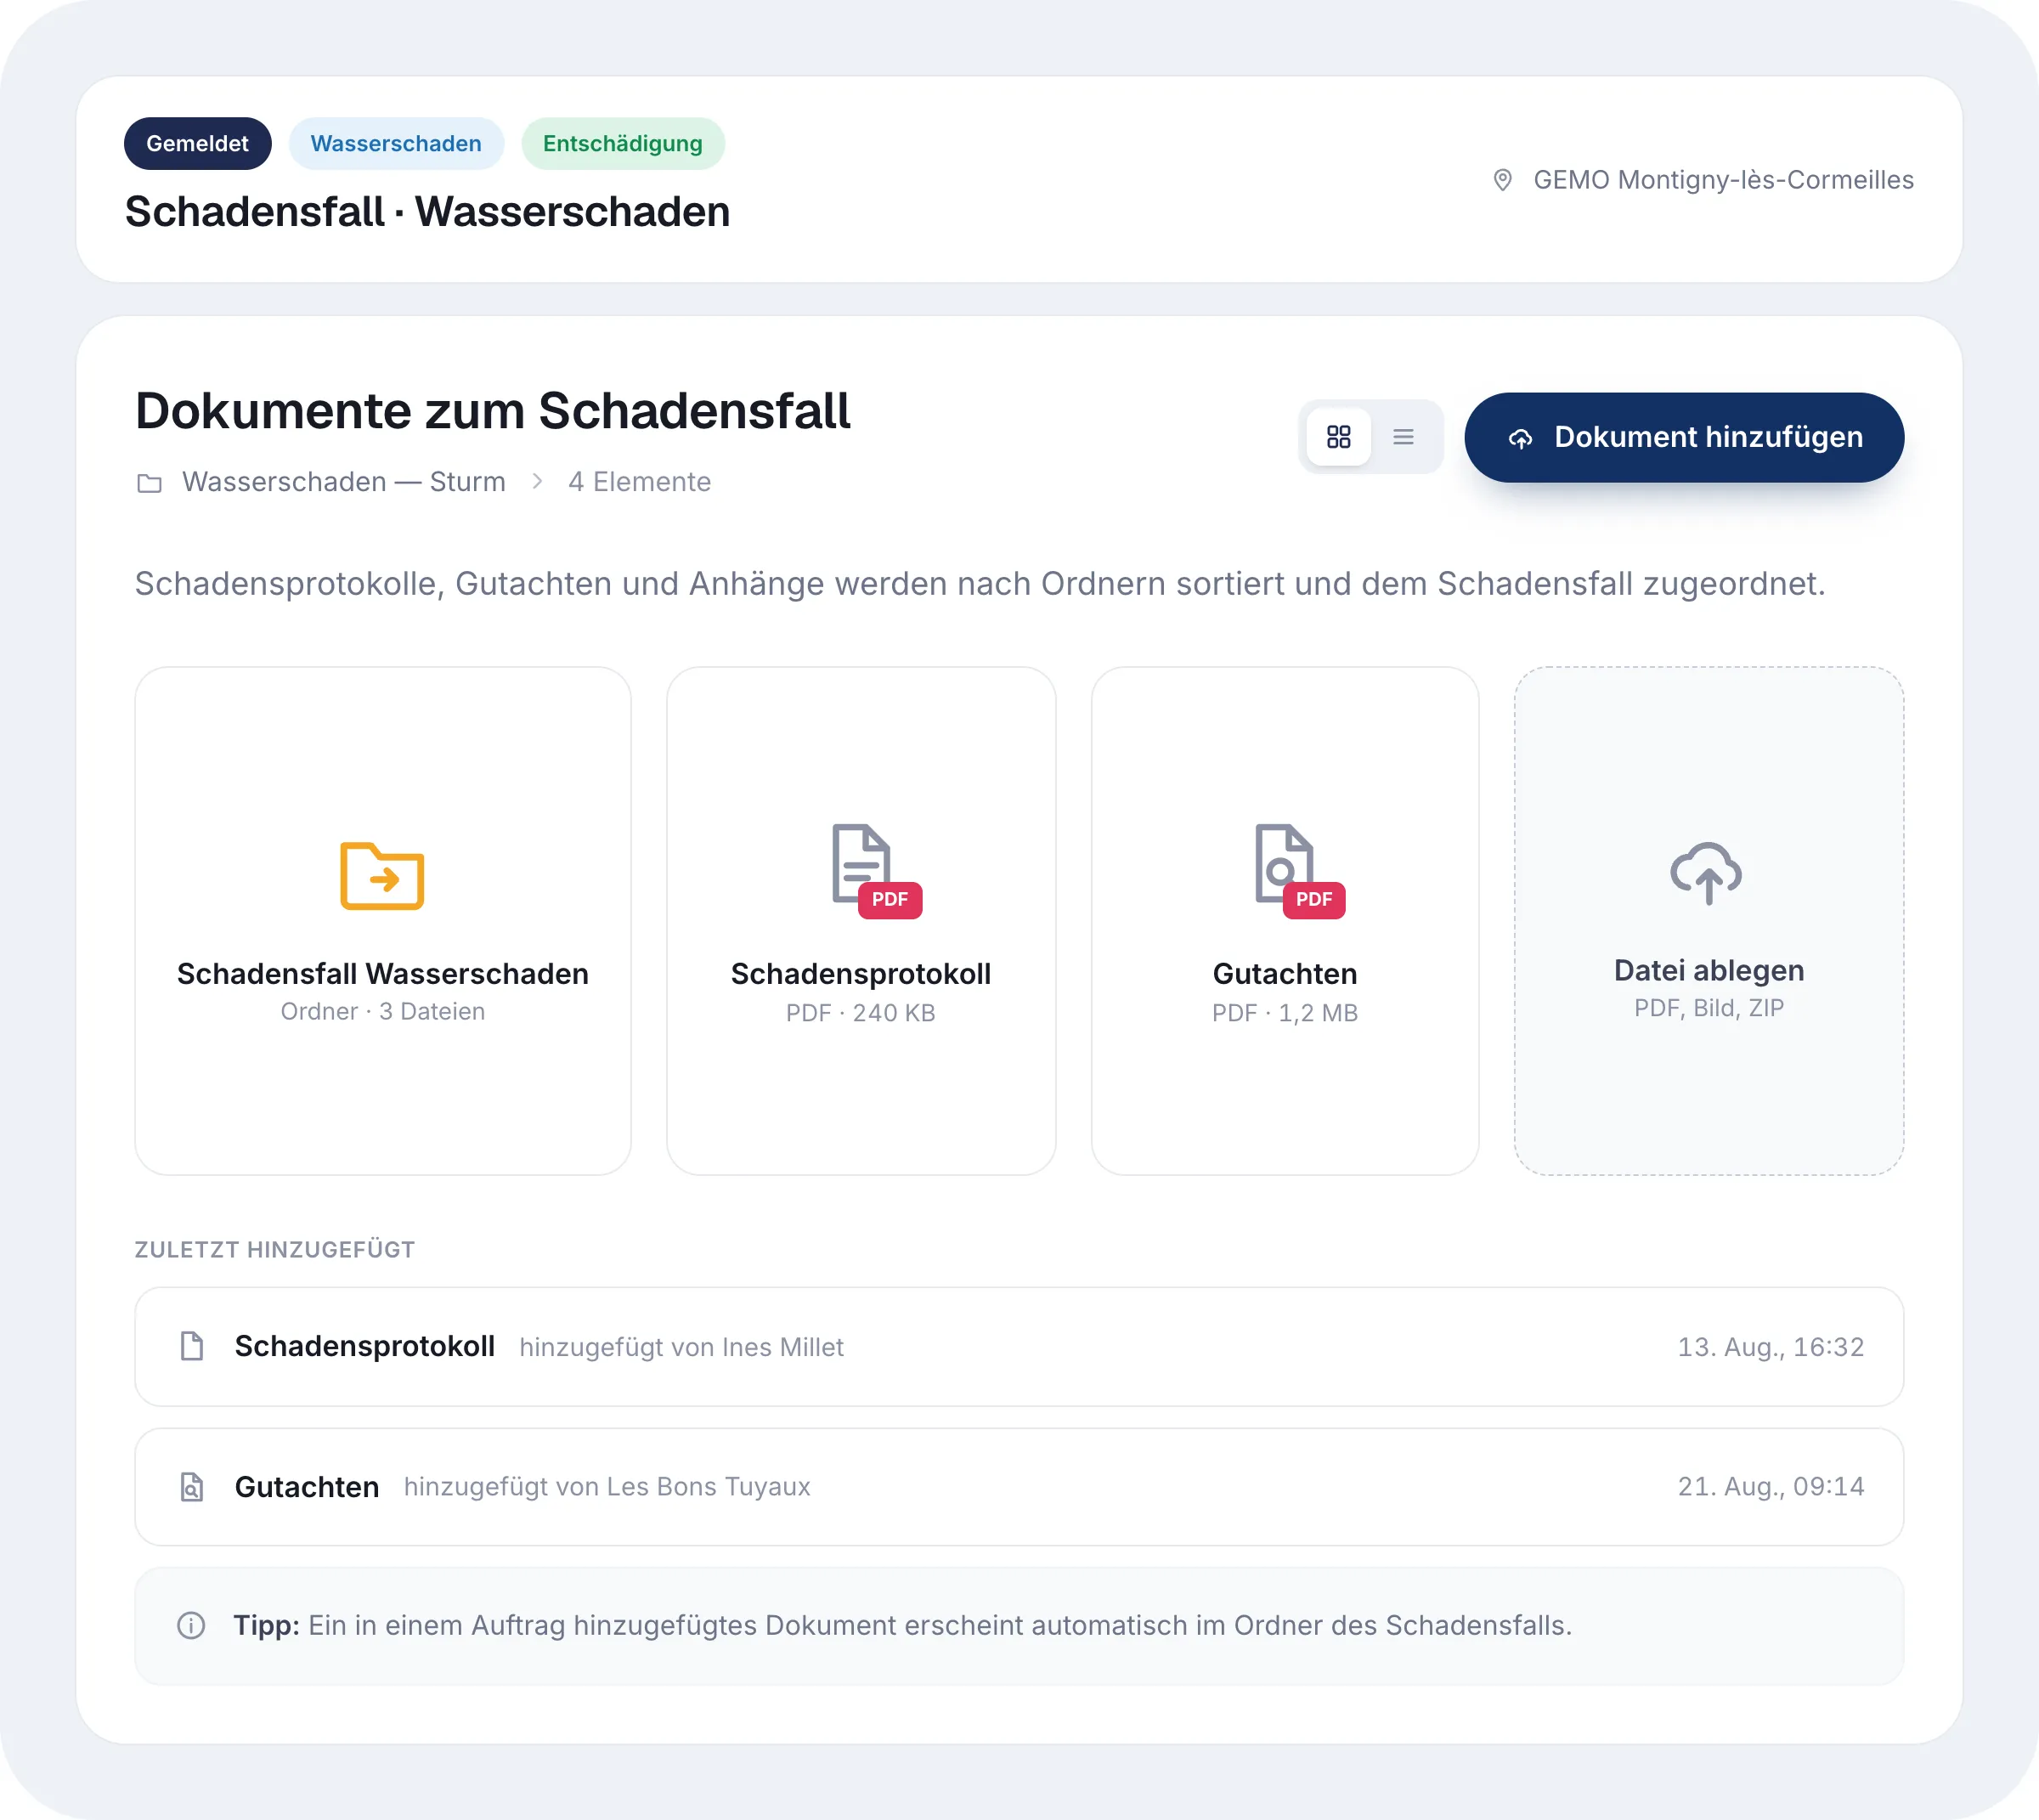
Task: Select the Entschädigung tag
Action: point(623,143)
